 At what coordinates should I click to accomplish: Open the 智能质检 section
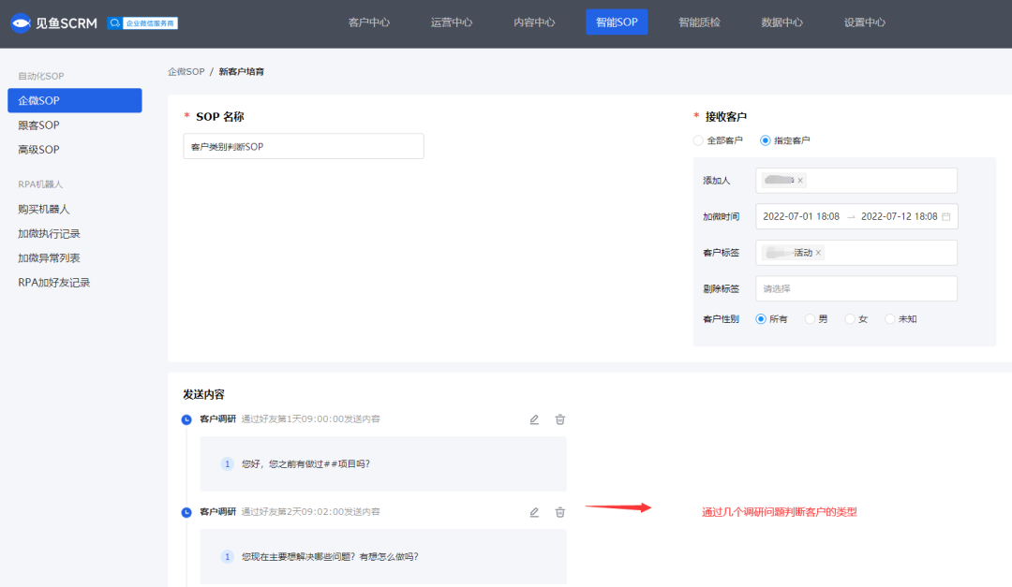pyautogui.click(x=699, y=22)
